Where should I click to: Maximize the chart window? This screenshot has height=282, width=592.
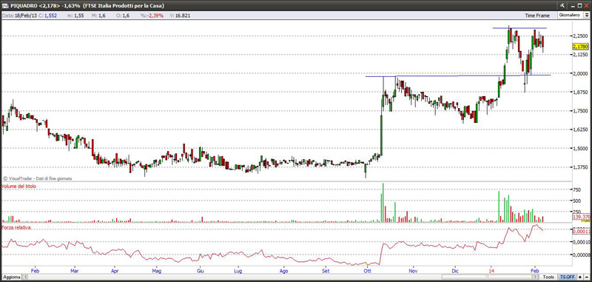(x=579, y=5)
